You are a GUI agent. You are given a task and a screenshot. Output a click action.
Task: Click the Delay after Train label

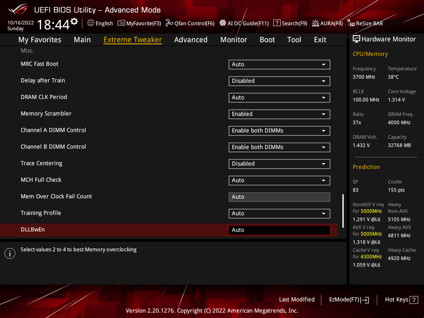(x=43, y=80)
